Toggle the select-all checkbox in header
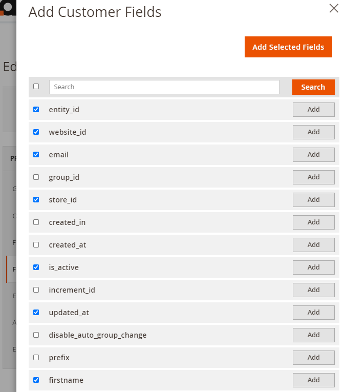This screenshot has width=345, height=392. click(36, 87)
